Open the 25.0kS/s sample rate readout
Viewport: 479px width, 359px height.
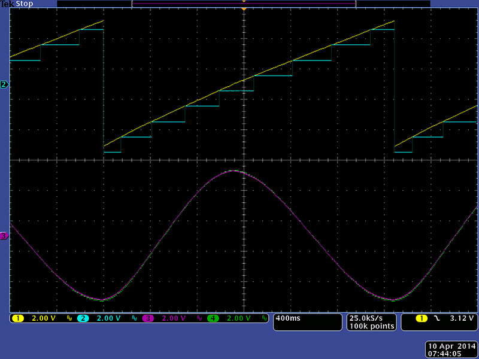click(372, 318)
